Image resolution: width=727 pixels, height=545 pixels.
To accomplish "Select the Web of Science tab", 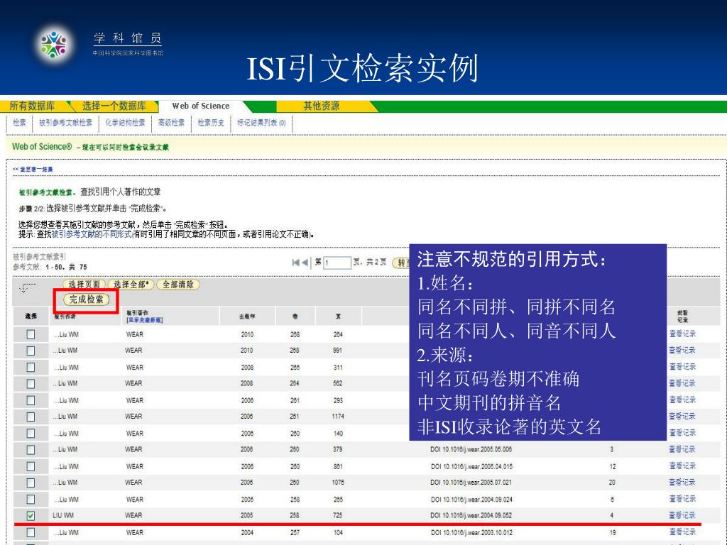I will (201, 106).
